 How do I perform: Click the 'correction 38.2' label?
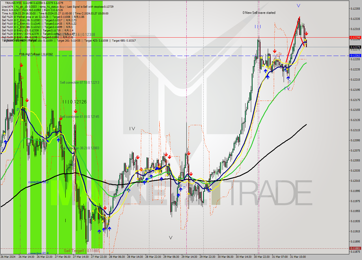point(38,182)
